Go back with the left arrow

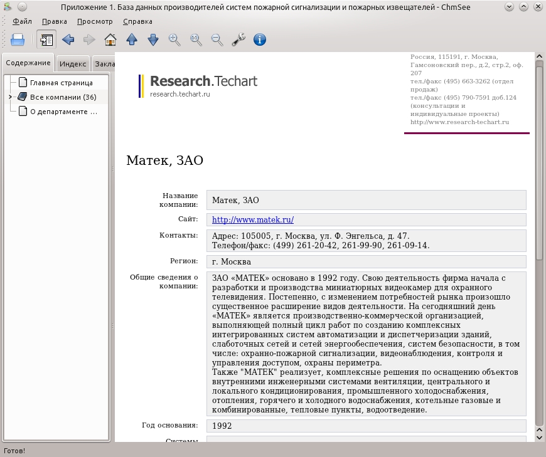[x=68, y=39]
